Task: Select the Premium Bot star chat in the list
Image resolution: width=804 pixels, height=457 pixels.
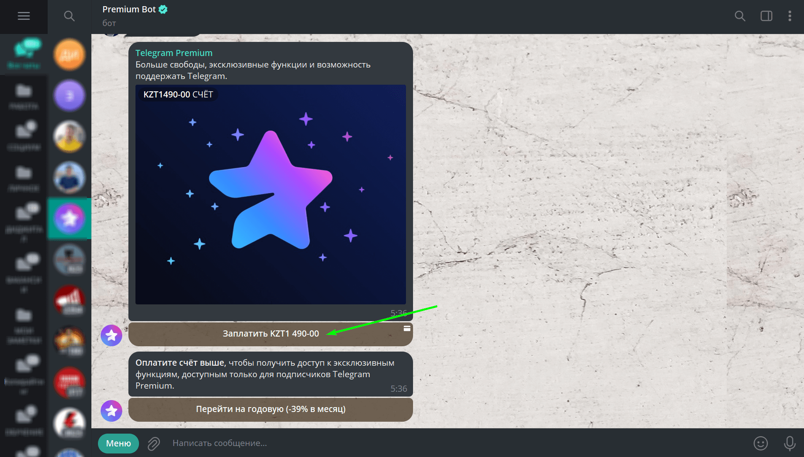Action: coord(69,218)
